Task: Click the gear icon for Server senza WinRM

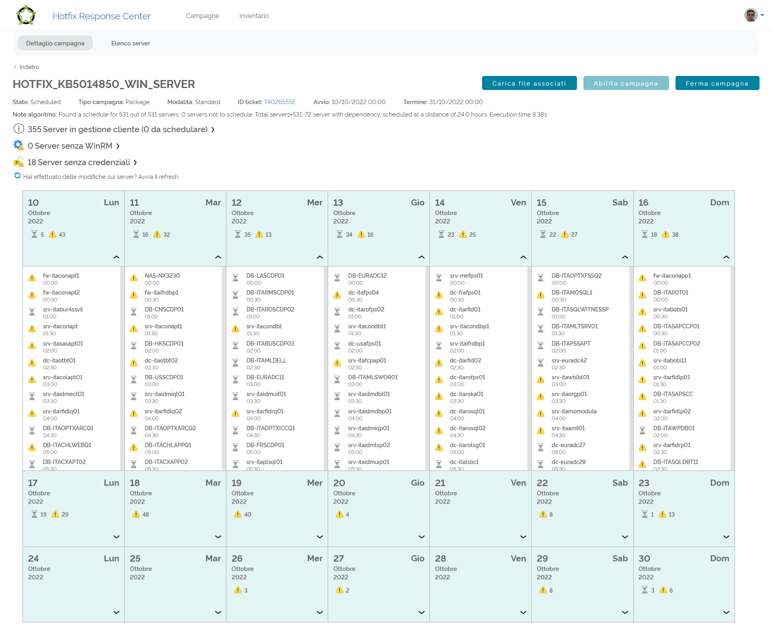Action: click(18, 145)
